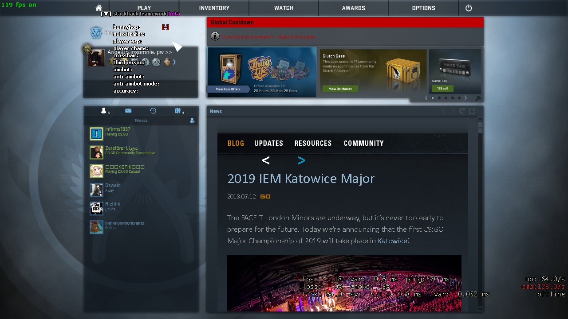This screenshot has height=319, width=568.
Task: Click the News panel scrollbar thumb
Action: [x=480, y=127]
